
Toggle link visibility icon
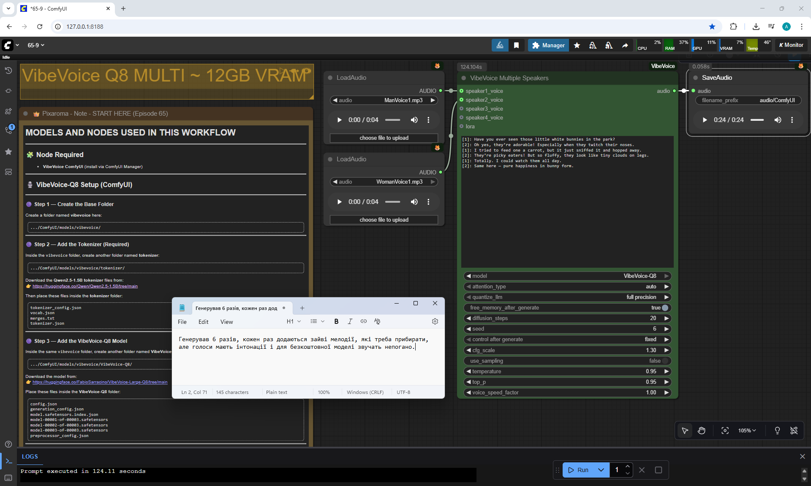[x=794, y=431]
